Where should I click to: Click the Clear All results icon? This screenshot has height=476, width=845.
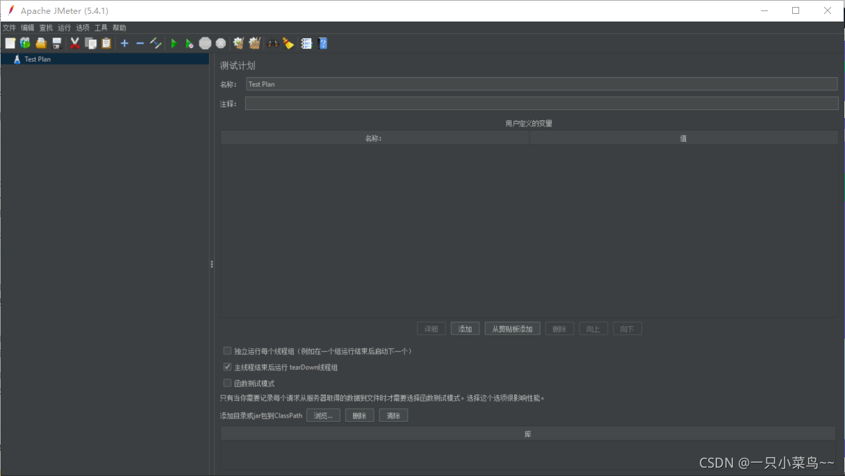pos(254,43)
